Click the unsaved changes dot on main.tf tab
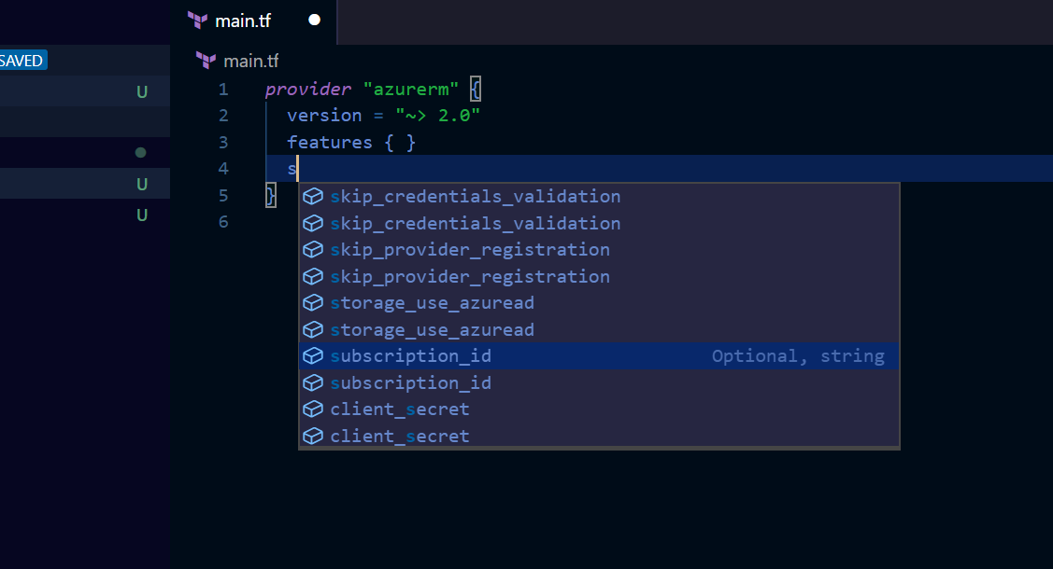 coord(313,20)
